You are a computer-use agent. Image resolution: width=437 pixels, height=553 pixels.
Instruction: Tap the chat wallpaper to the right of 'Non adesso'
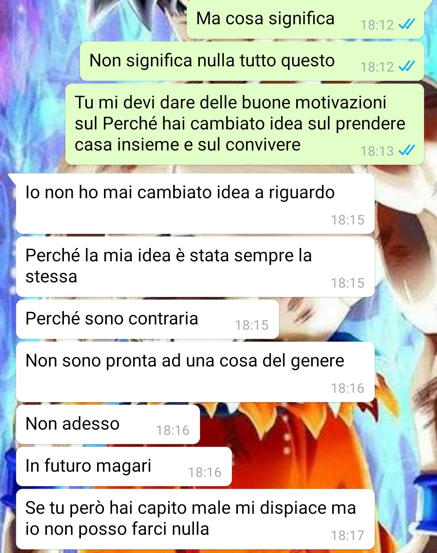pos(316,425)
